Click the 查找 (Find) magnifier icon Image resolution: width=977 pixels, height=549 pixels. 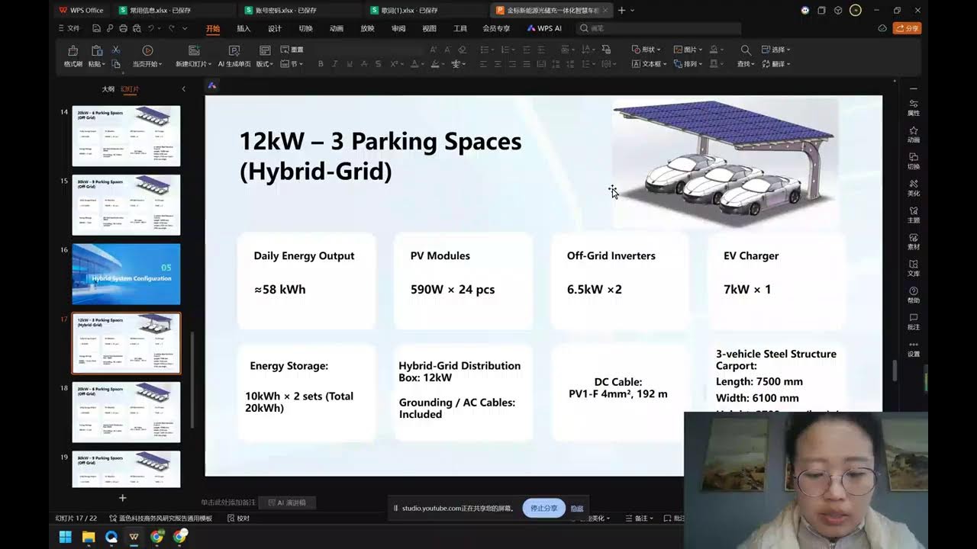coord(746,50)
